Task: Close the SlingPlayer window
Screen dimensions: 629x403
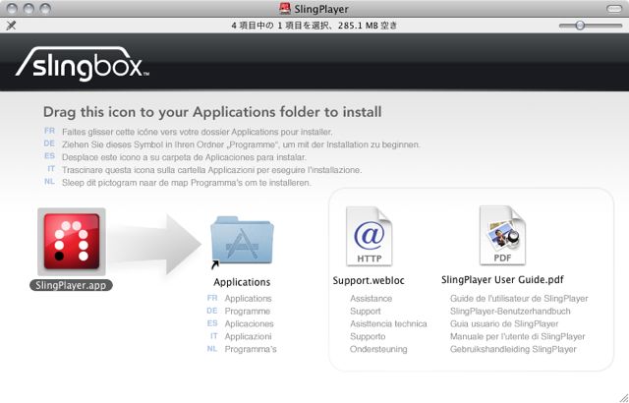Action: [13, 9]
